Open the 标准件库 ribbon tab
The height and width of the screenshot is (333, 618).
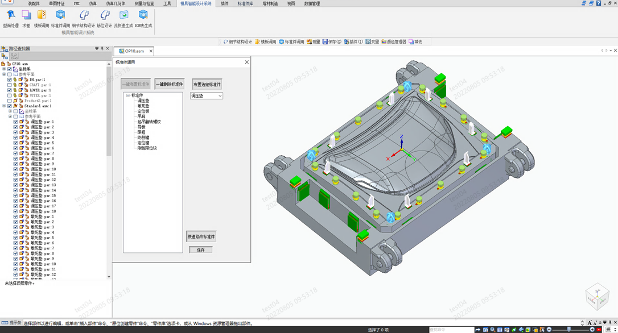point(245,3)
